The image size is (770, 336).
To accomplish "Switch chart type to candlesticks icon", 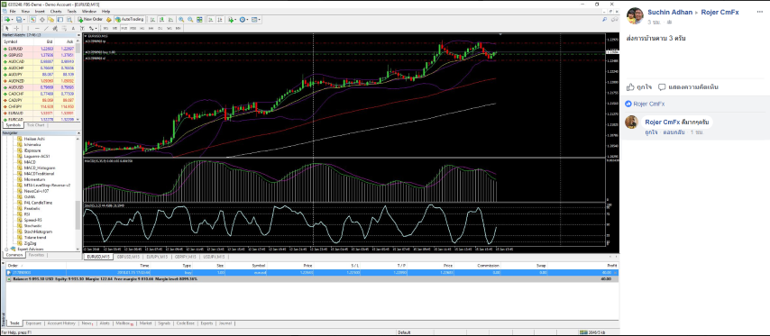I will 162,20.
